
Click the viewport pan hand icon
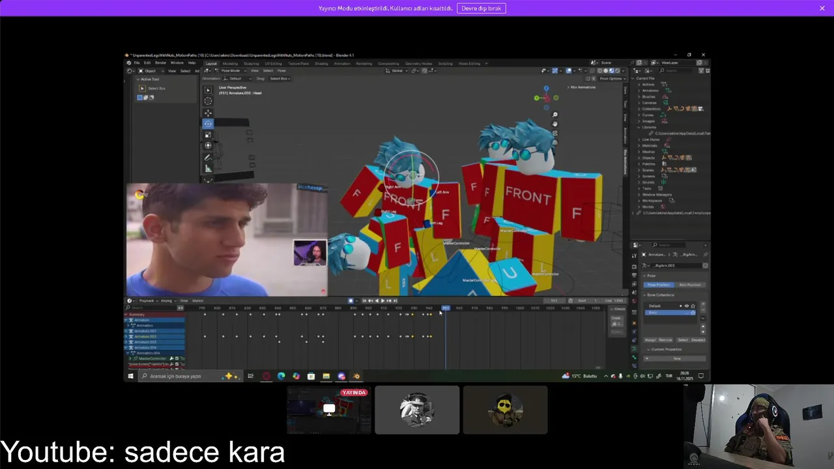(554, 124)
